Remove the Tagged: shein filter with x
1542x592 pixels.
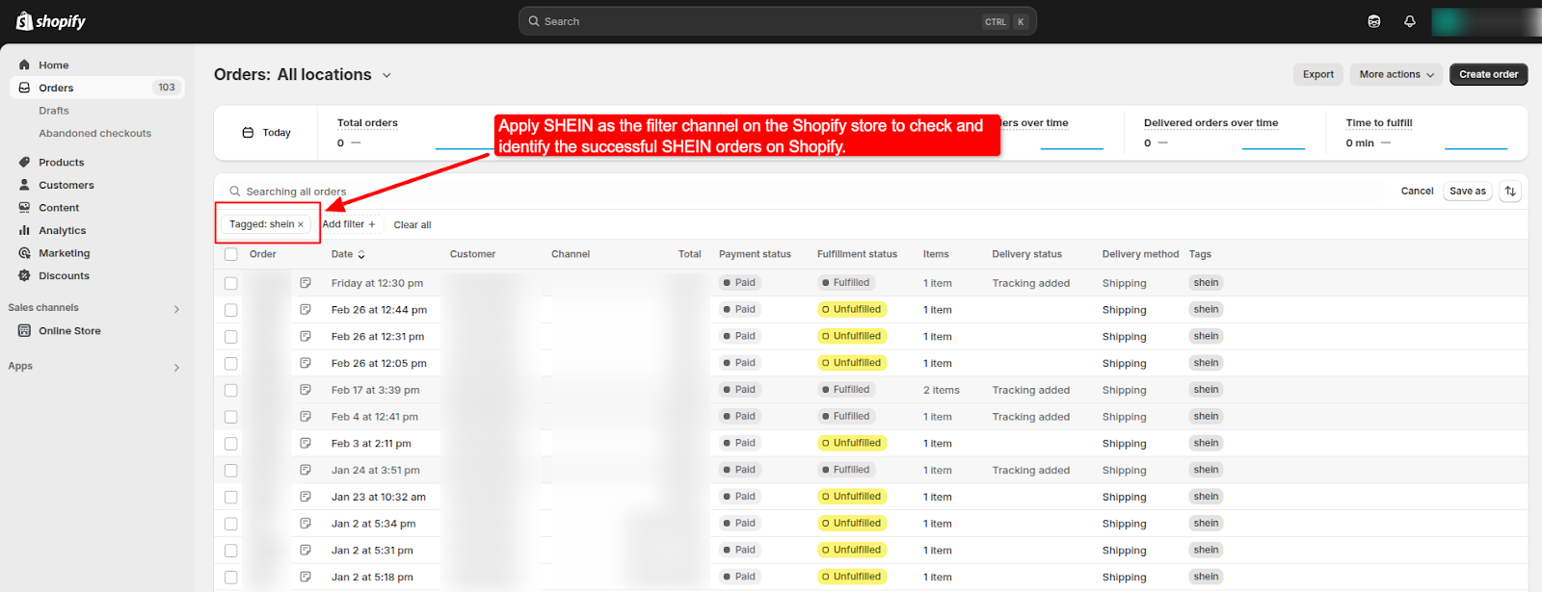[301, 224]
